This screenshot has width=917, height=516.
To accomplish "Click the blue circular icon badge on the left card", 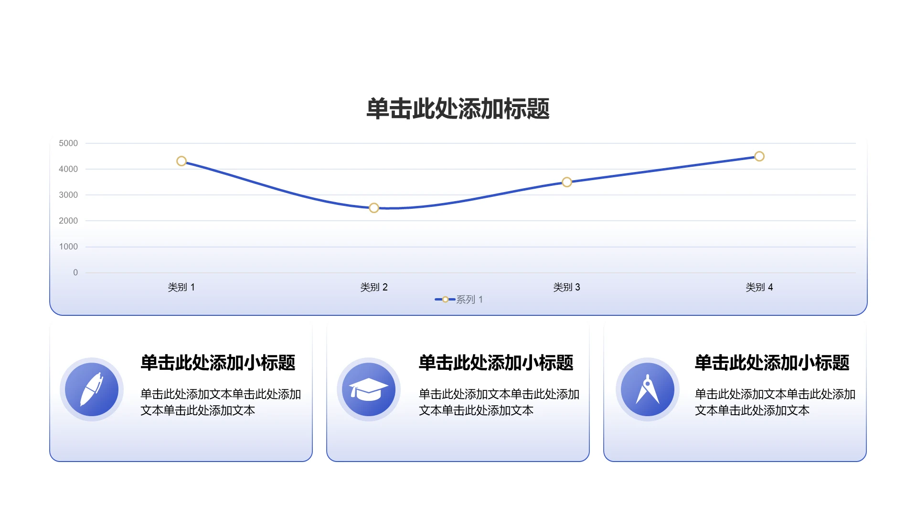I will pyautogui.click(x=91, y=389).
